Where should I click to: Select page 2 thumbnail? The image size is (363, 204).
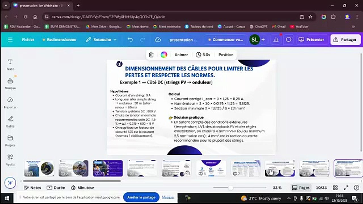(73, 168)
